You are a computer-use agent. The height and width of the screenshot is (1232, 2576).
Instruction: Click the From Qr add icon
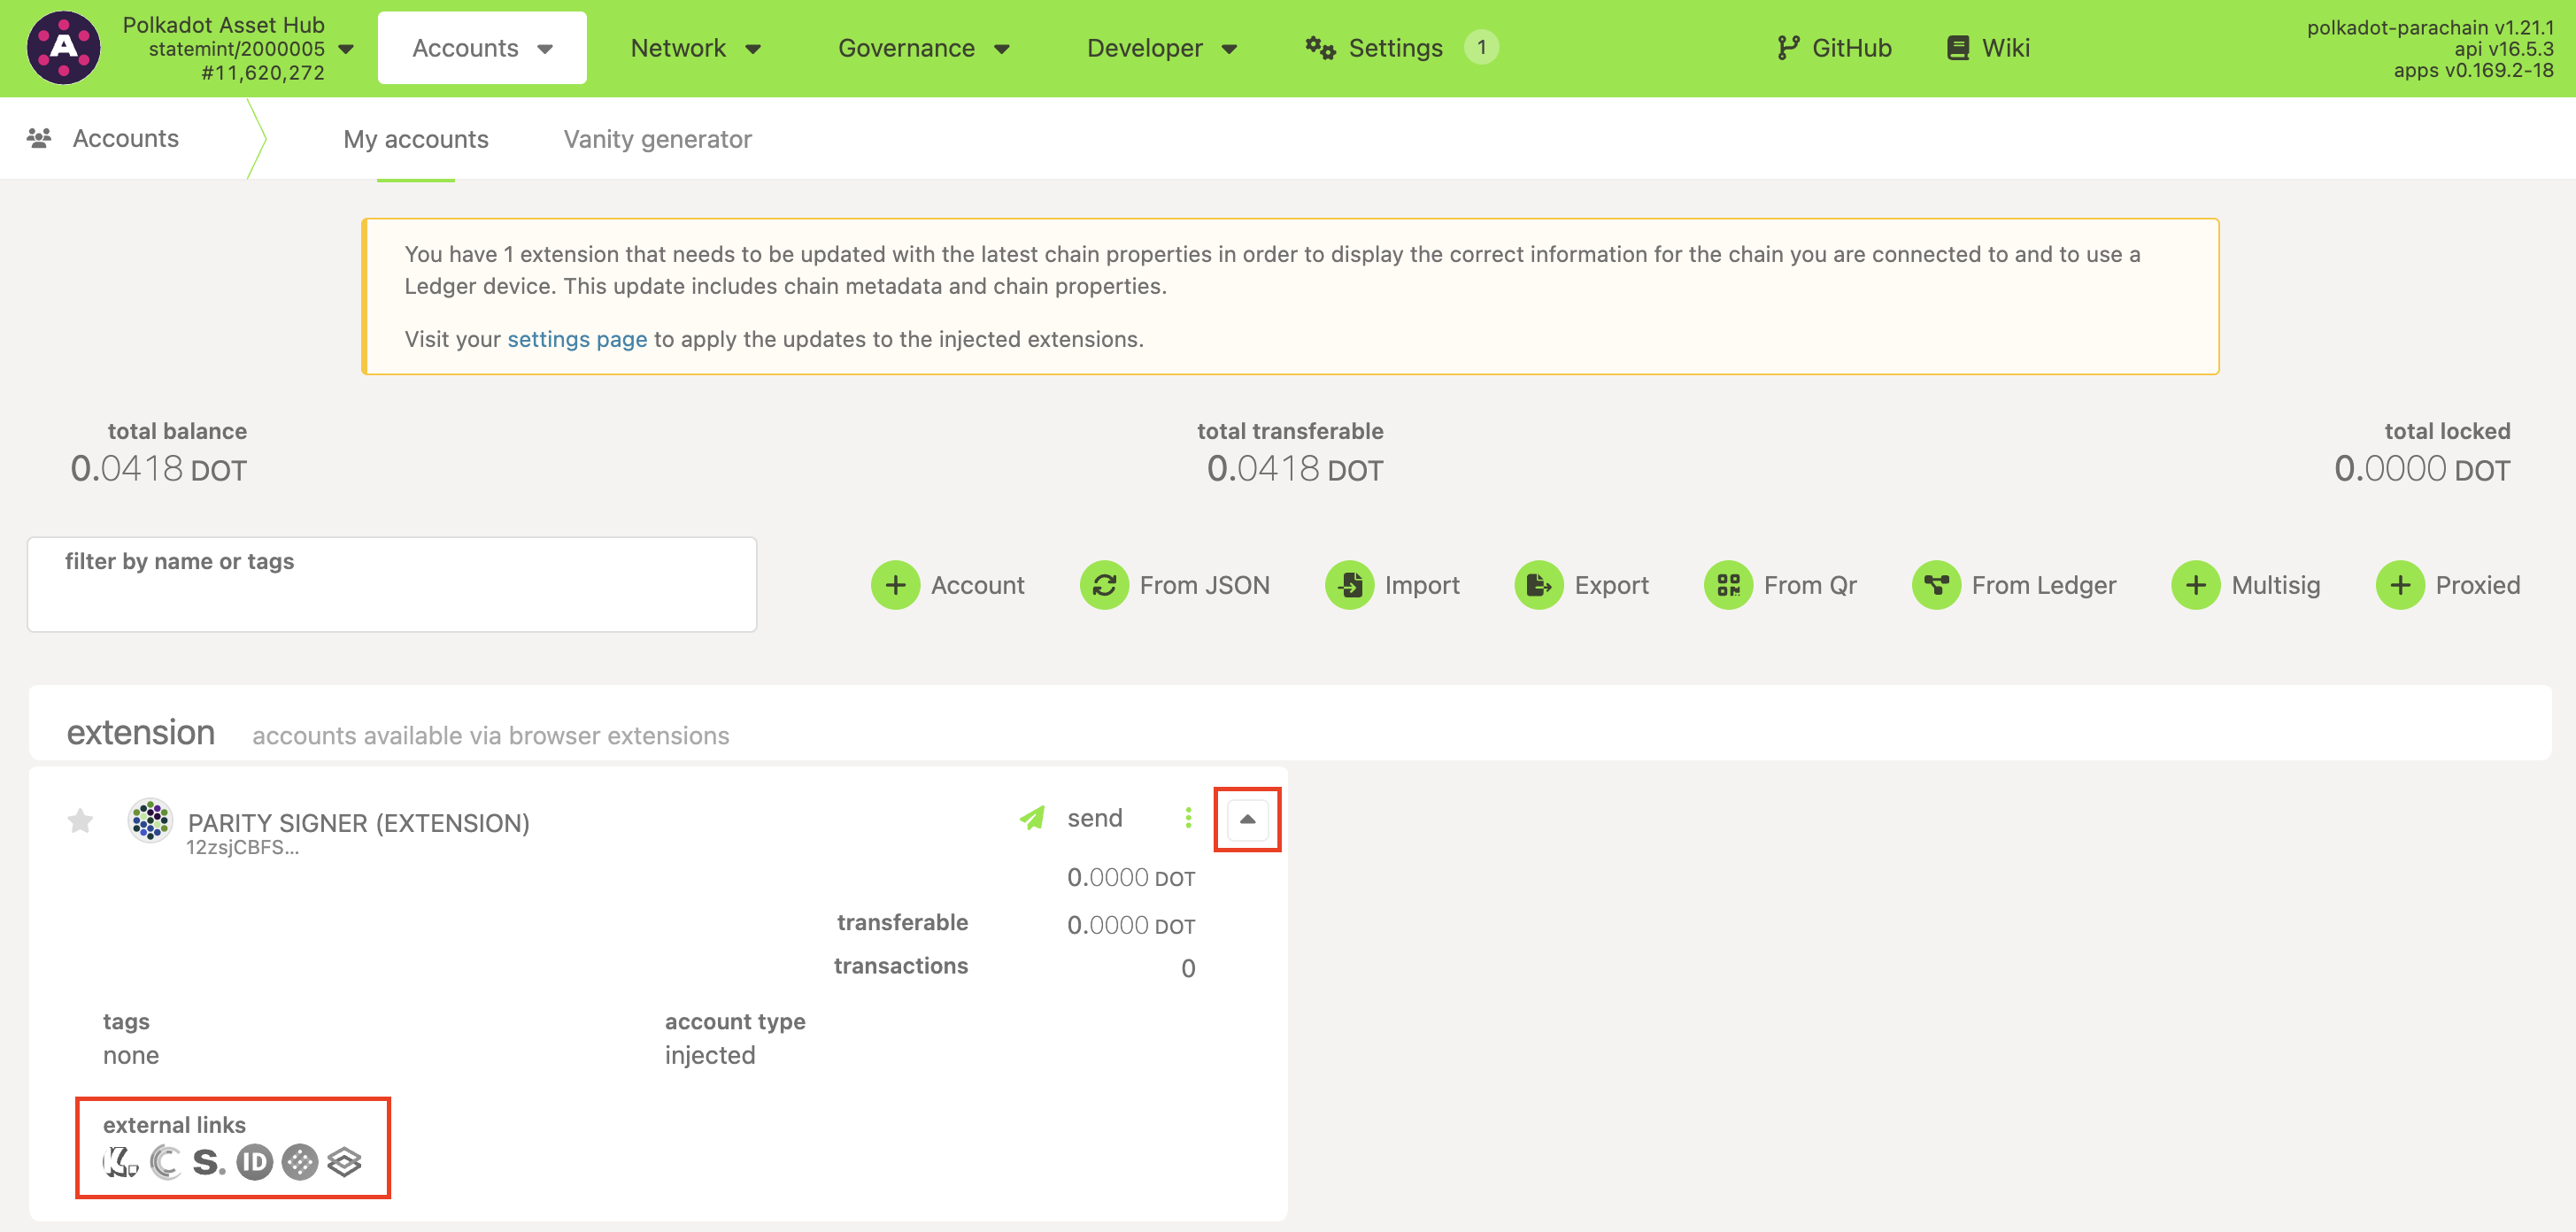pos(1728,585)
